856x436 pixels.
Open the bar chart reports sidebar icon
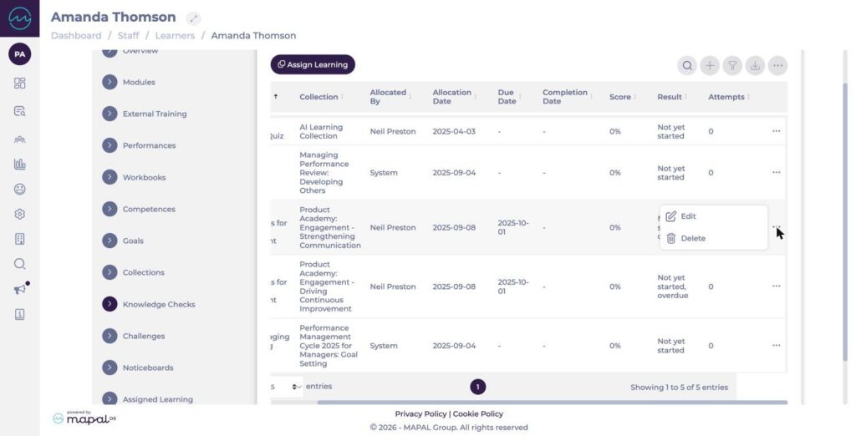pos(20,164)
